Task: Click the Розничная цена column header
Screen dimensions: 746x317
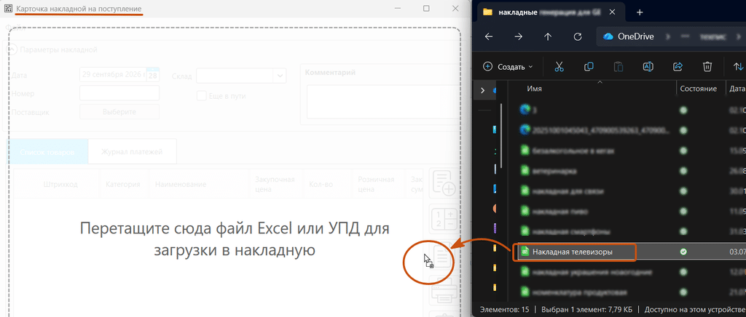Action: [x=378, y=184]
